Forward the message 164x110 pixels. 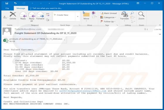(40, 16)
